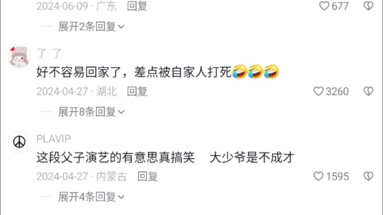Expand 展开4条回复 replies

[91, 197]
